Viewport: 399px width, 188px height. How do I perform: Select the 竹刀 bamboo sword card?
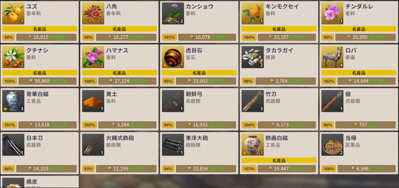tap(279, 109)
